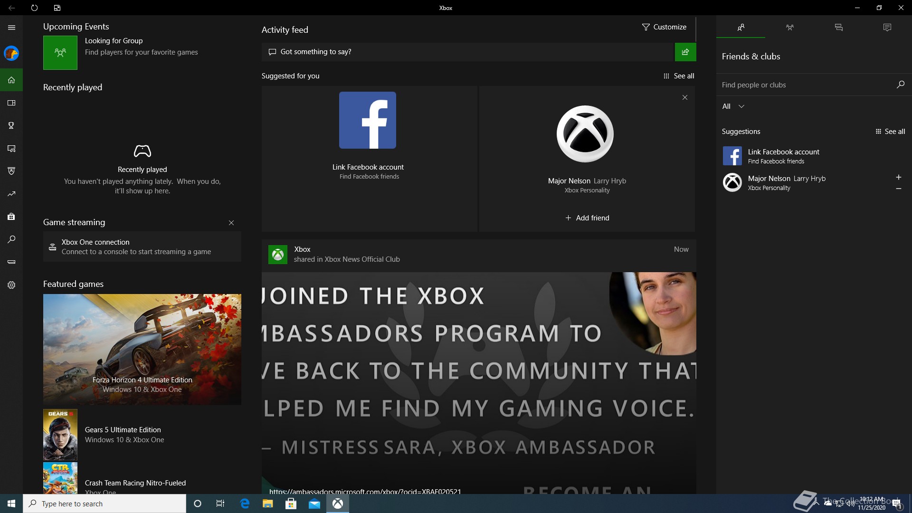Expand the All filter dropdown

pyautogui.click(x=733, y=106)
